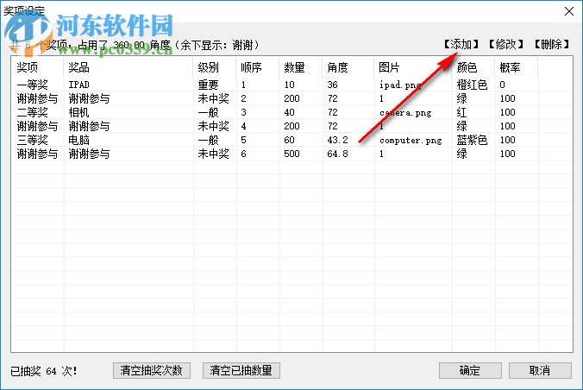This screenshot has height=390, width=583.
Task: Select 谢谢参与 row with order 6
Action: (x=291, y=154)
